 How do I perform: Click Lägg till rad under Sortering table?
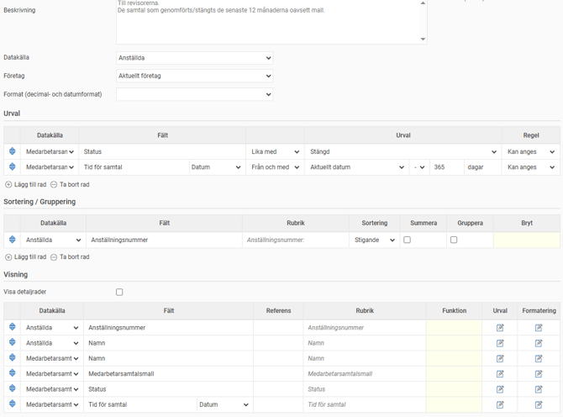(x=30, y=257)
